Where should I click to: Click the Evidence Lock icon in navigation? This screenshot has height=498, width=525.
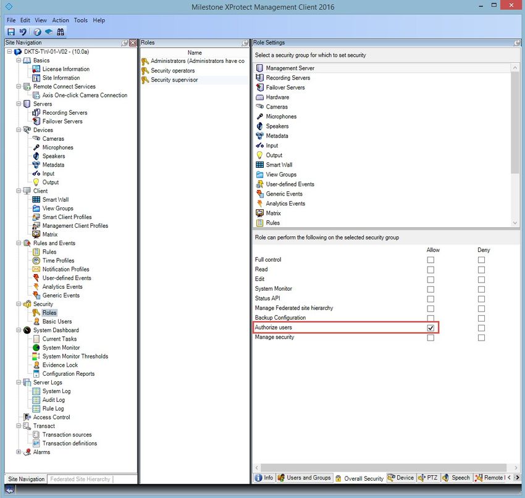[x=36, y=365]
